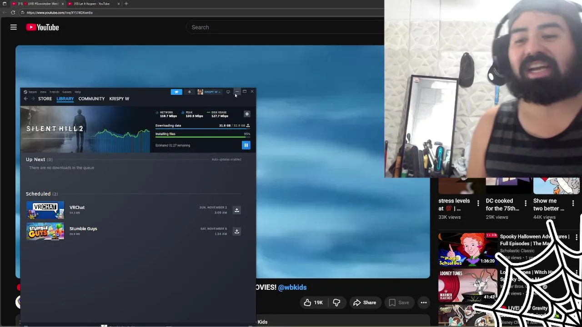
Task: Open options for 'stress levels at' short
Action: click(478, 203)
